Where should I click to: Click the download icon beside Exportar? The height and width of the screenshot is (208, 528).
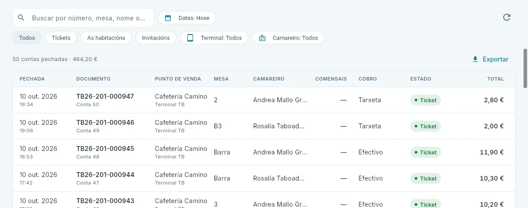coord(475,59)
